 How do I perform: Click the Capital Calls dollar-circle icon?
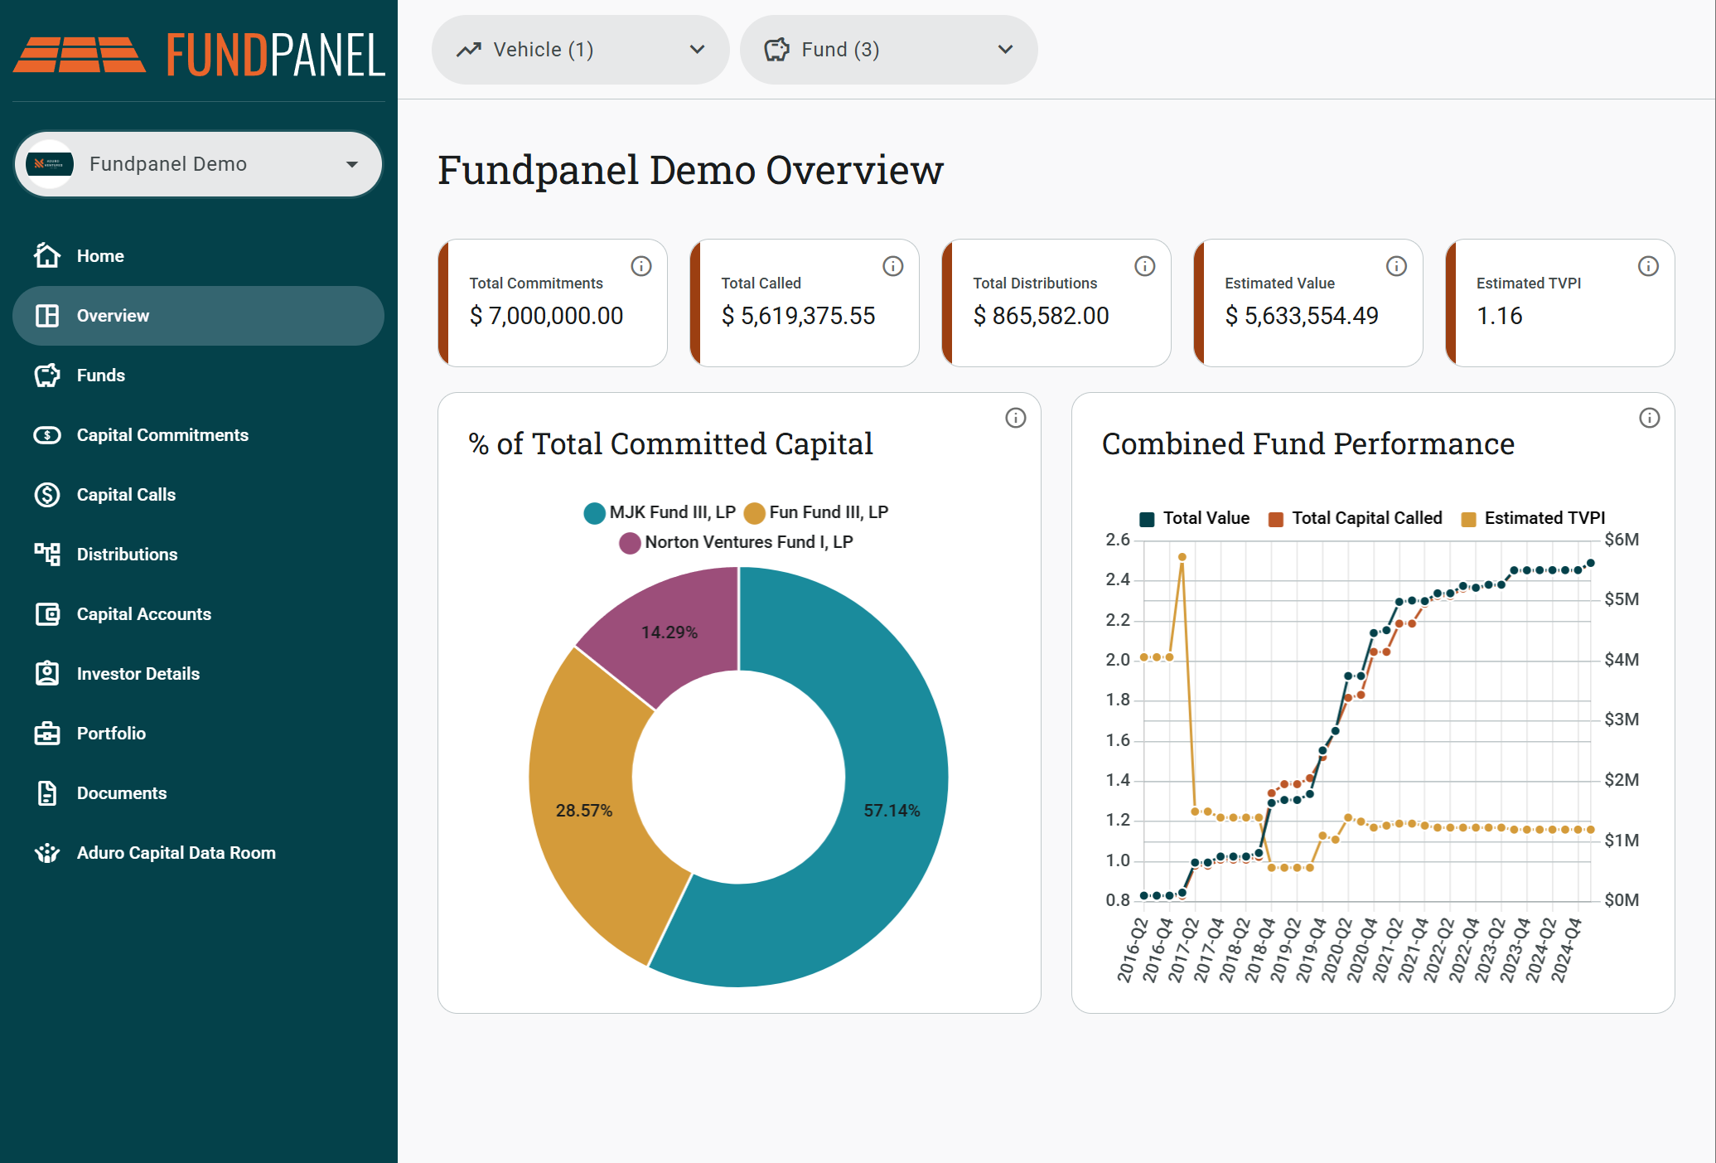click(47, 494)
